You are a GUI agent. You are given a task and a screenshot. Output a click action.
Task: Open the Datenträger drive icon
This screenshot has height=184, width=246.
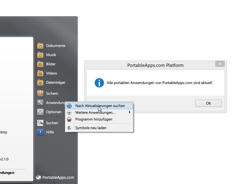40,82
